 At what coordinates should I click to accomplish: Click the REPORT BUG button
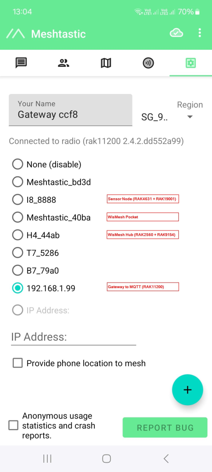165,427
